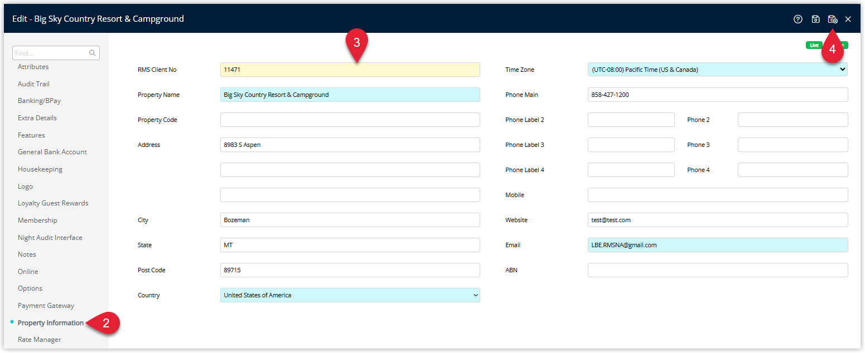Click the green Live status badge

tap(814, 45)
